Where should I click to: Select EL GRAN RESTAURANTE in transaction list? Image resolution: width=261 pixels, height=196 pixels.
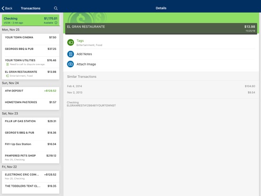pos(31,74)
